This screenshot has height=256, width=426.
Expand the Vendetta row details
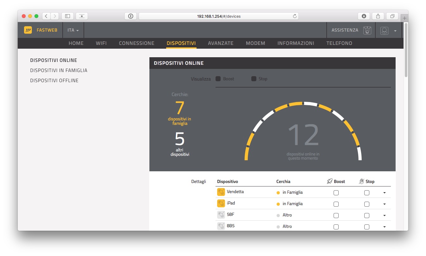click(385, 193)
